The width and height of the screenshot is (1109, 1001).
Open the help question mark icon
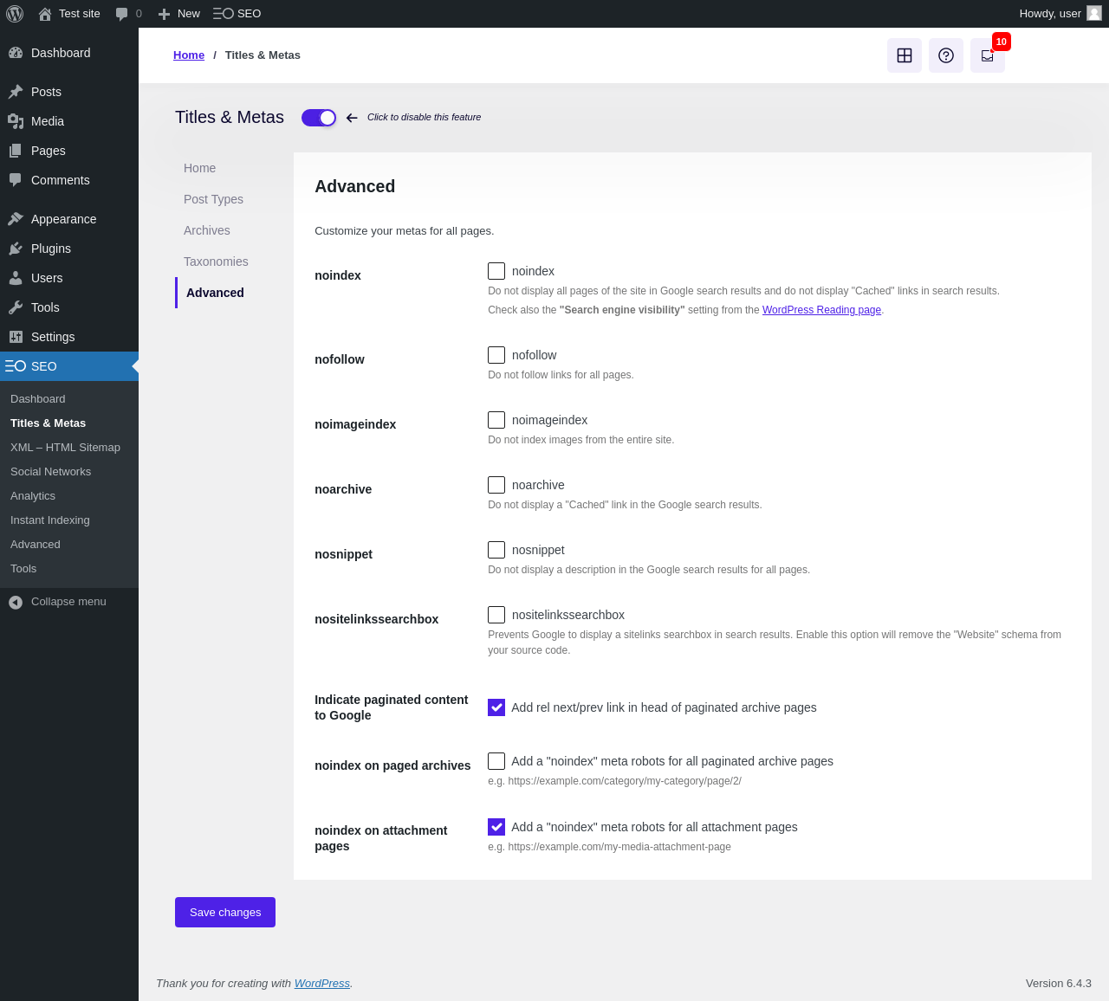[x=946, y=55]
